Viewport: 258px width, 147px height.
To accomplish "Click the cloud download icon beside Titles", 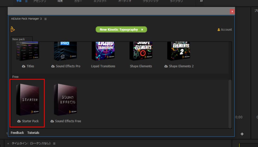I will tap(24, 66).
